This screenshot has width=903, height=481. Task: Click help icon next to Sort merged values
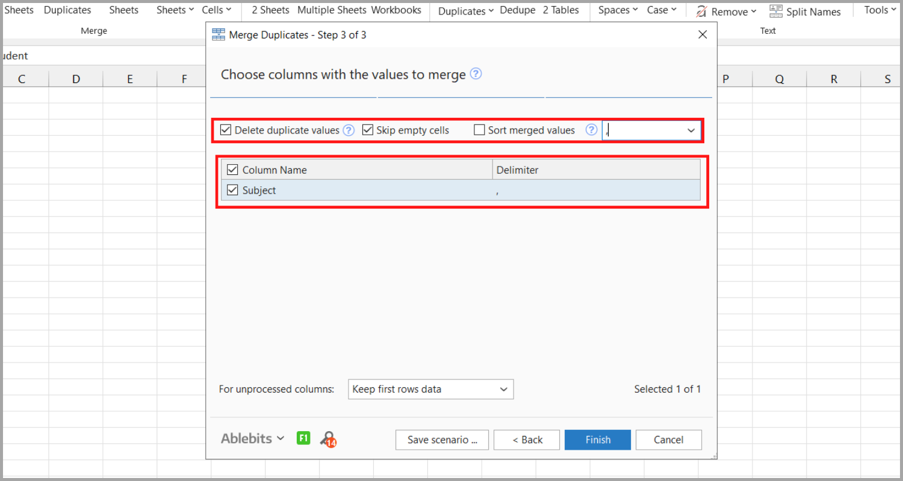(591, 130)
